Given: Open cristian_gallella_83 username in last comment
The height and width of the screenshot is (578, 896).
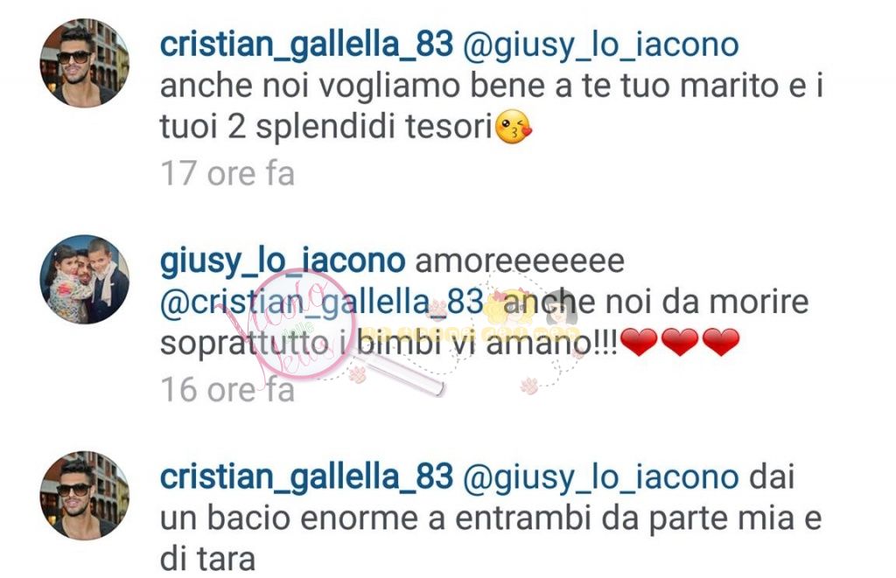Looking at the screenshot, I should [x=307, y=477].
